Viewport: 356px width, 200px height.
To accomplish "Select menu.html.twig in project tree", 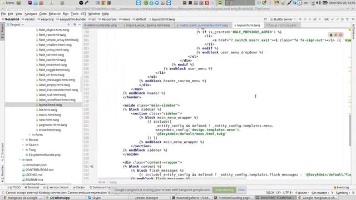I will [50, 115].
